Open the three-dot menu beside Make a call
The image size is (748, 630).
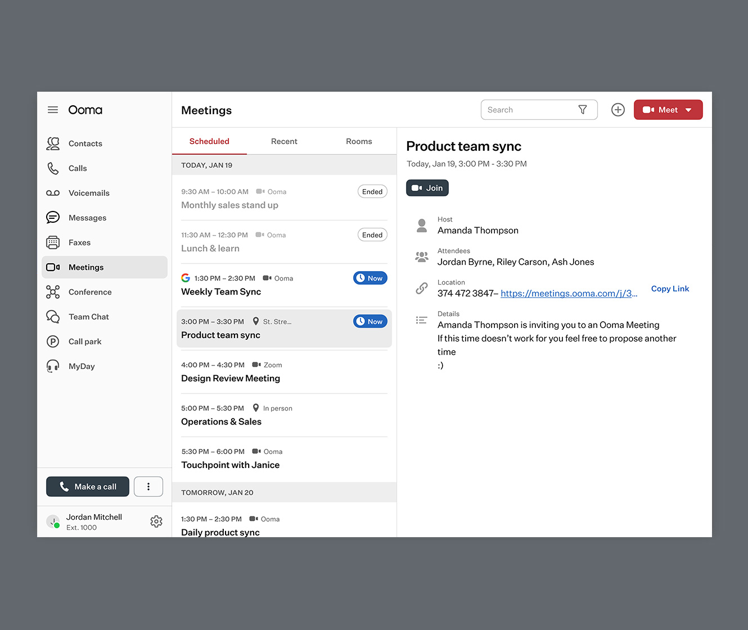(x=148, y=486)
